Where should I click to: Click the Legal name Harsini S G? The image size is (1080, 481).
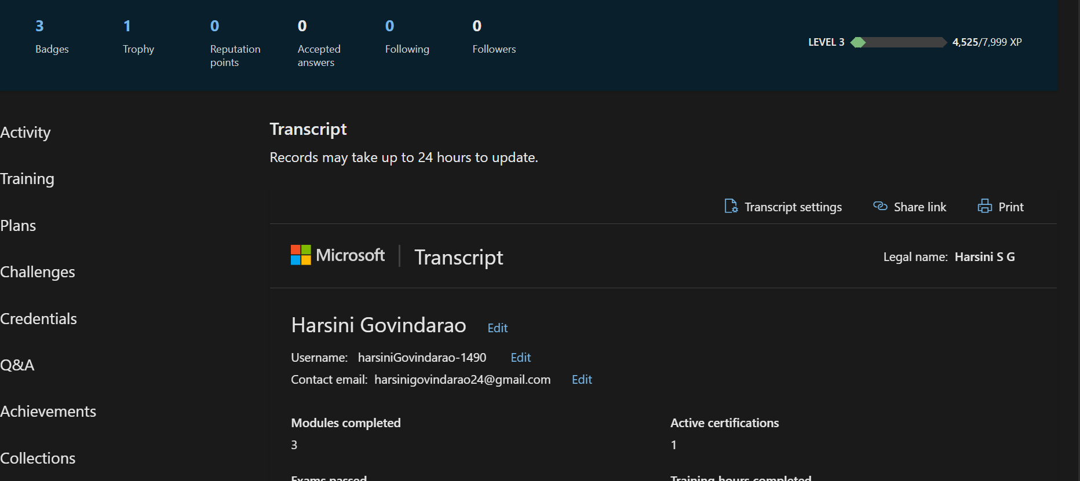pos(949,257)
